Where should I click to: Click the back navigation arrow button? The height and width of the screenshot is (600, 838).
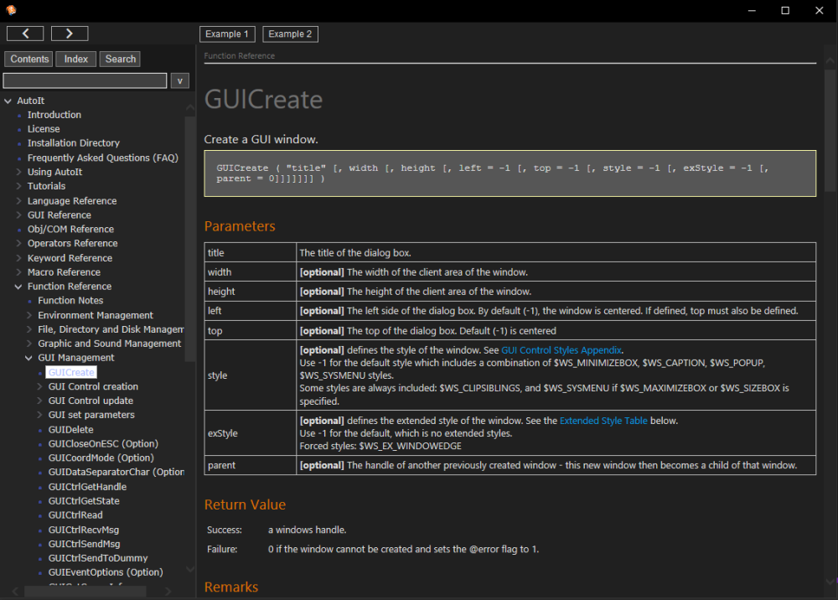coord(25,34)
